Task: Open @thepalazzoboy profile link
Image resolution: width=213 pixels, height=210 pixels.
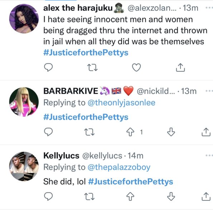Action: pyautogui.click(x=119, y=167)
